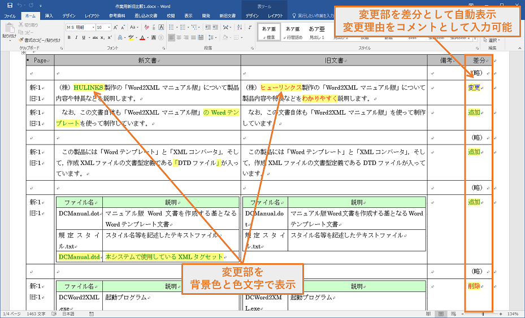Screen dimensions: 525x318
Task: Decrease the paragraph indent
Action: pos(208,27)
